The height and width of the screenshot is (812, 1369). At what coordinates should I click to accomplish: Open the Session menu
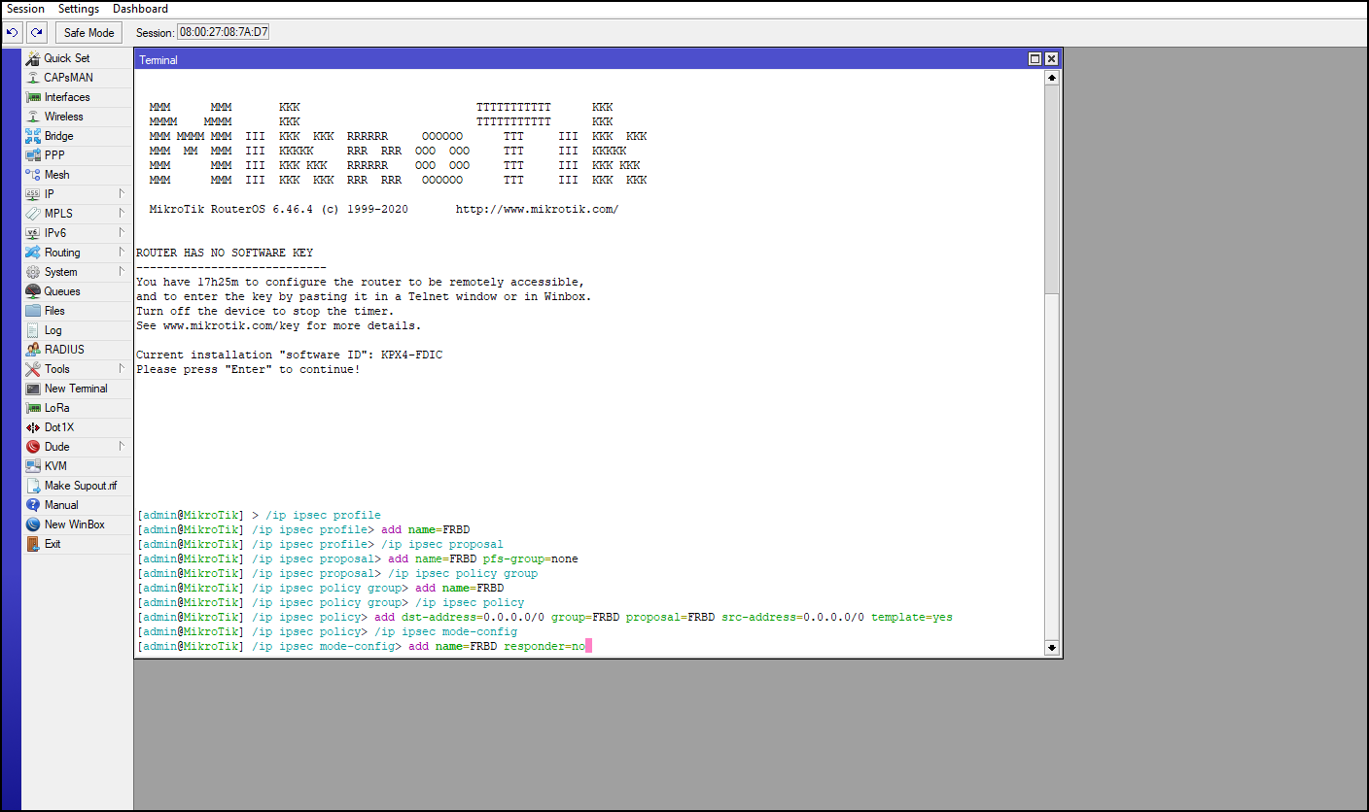click(x=25, y=8)
